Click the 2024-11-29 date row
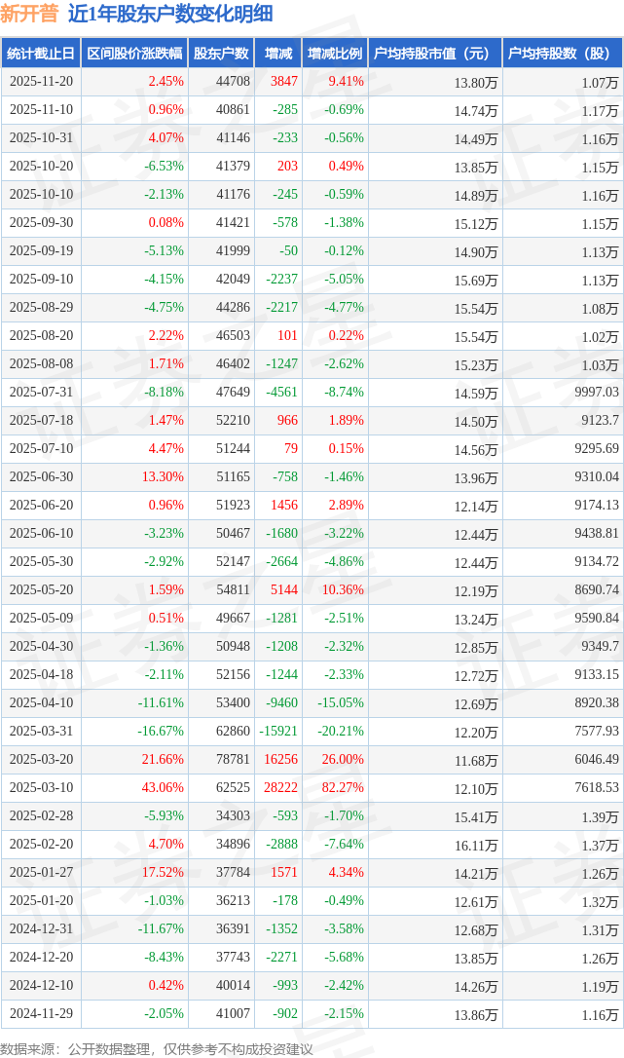 pos(40,1014)
